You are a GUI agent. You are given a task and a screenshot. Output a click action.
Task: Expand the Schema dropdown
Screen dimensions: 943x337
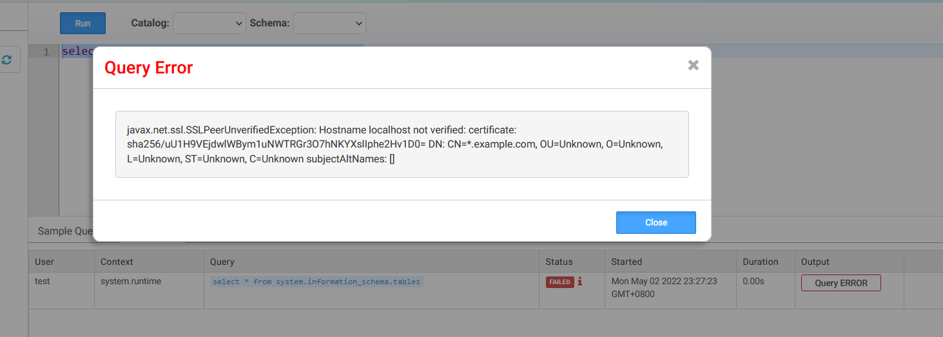click(330, 23)
